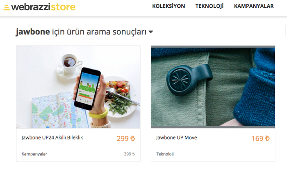The height and width of the screenshot is (169, 287).
Task: Click the jawbone search results heading
Action: point(81,32)
